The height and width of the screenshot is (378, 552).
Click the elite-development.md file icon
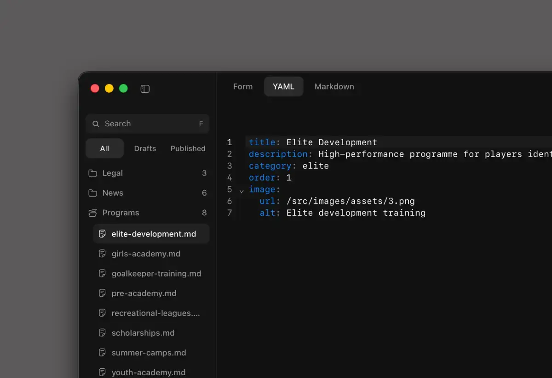tap(103, 234)
